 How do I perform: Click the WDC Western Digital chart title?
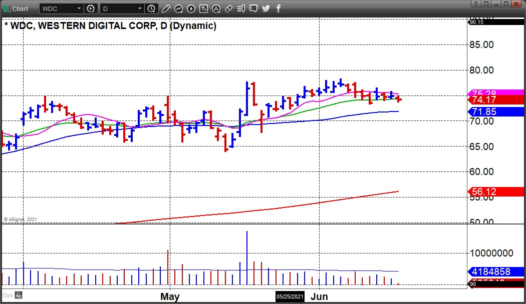click(x=110, y=26)
